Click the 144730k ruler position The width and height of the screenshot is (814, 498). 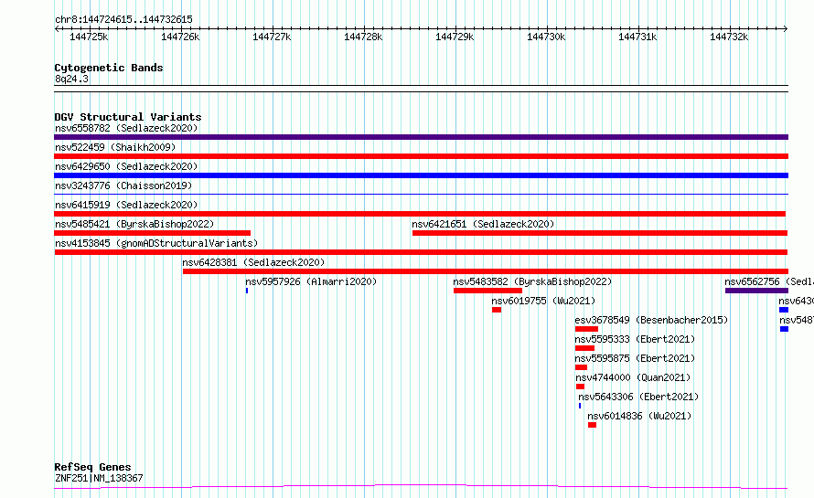[546, 37]
